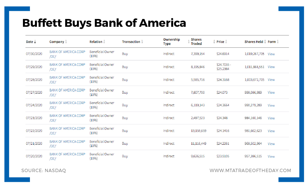Click View link for 07/27/2020 row

(271, 93)
